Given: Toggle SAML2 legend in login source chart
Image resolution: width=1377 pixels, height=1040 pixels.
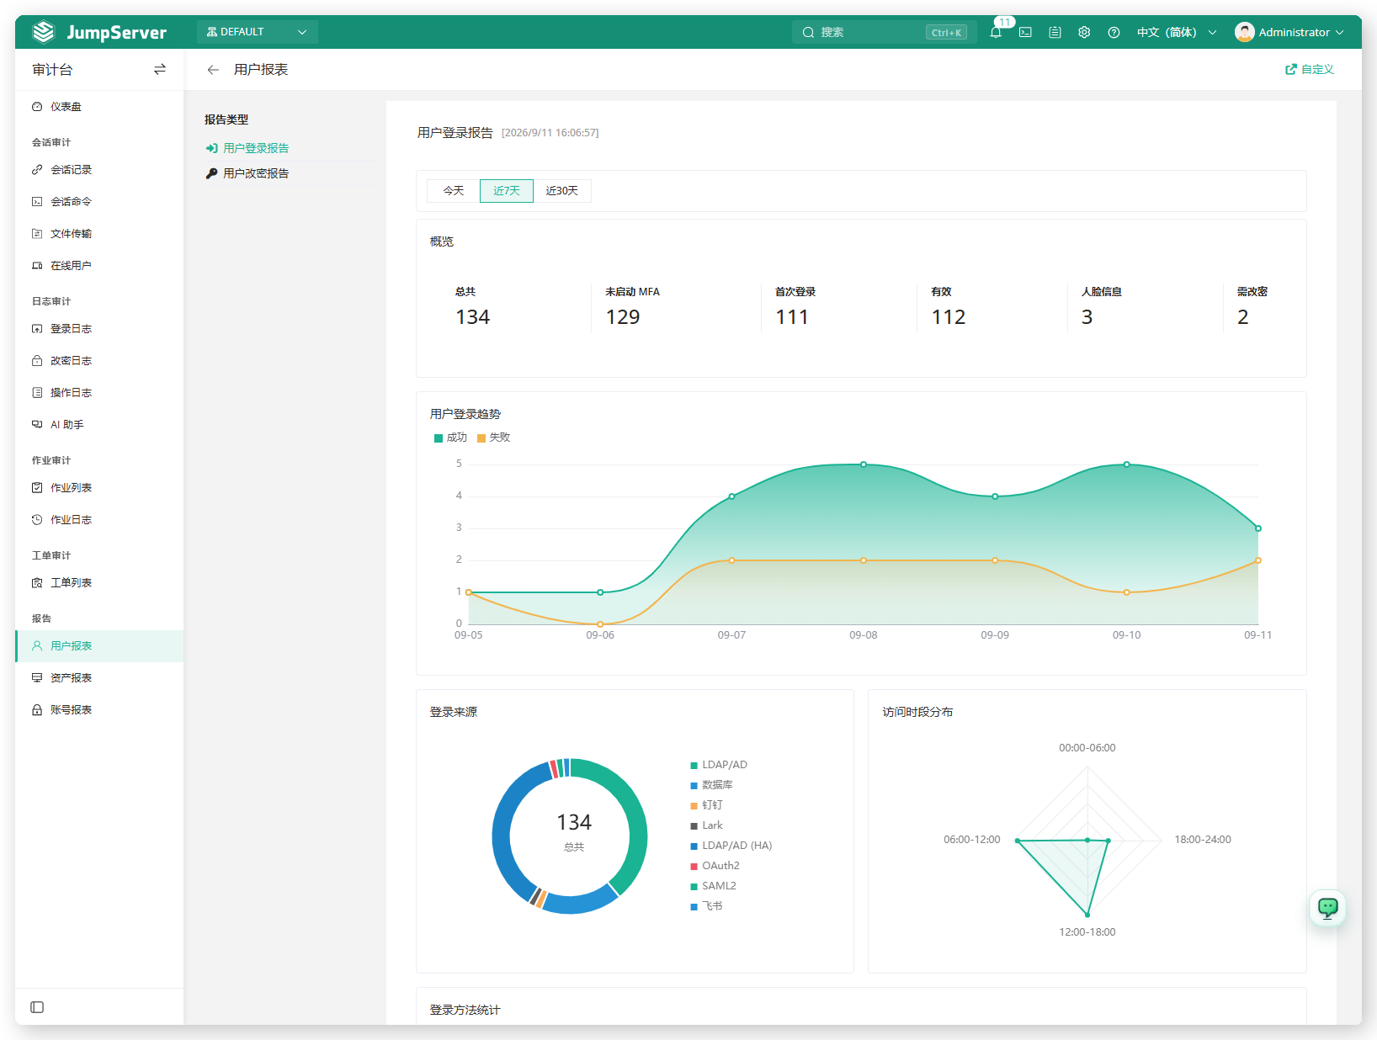Looking at the screenshot, I should tap(713, 886).
